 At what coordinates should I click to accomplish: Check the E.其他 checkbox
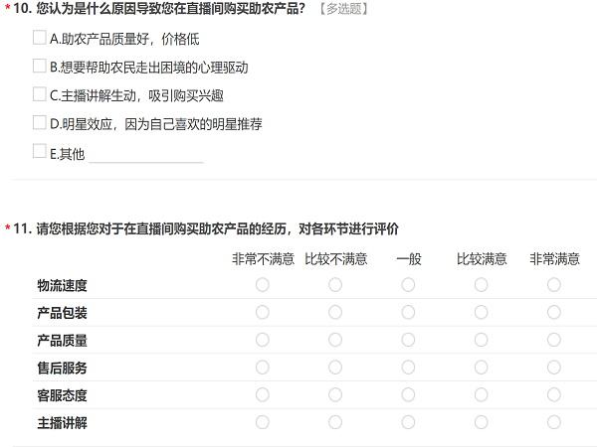40,152
